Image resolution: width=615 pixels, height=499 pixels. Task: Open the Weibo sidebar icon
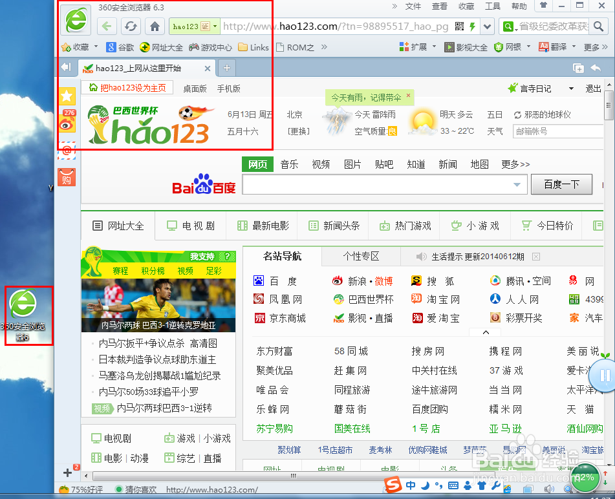coord(67,122)
